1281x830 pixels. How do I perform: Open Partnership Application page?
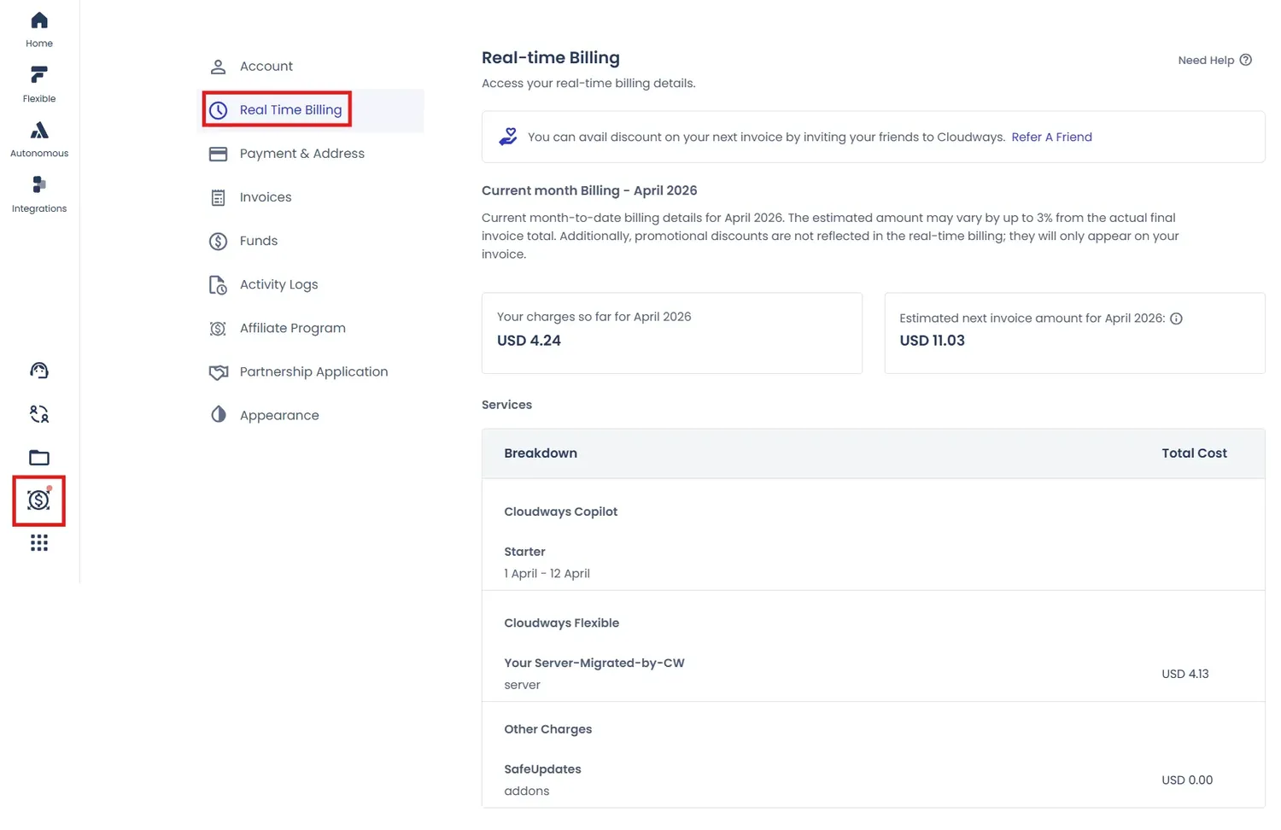click(x=314, y=371)
